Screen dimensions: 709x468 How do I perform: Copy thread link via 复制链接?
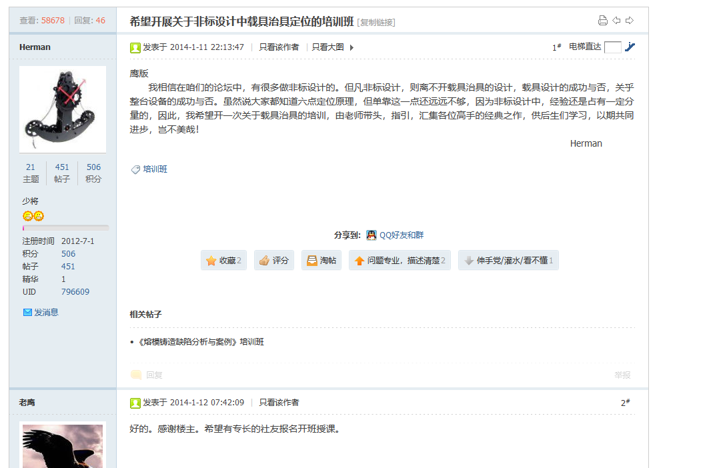(x=377, y=23)
